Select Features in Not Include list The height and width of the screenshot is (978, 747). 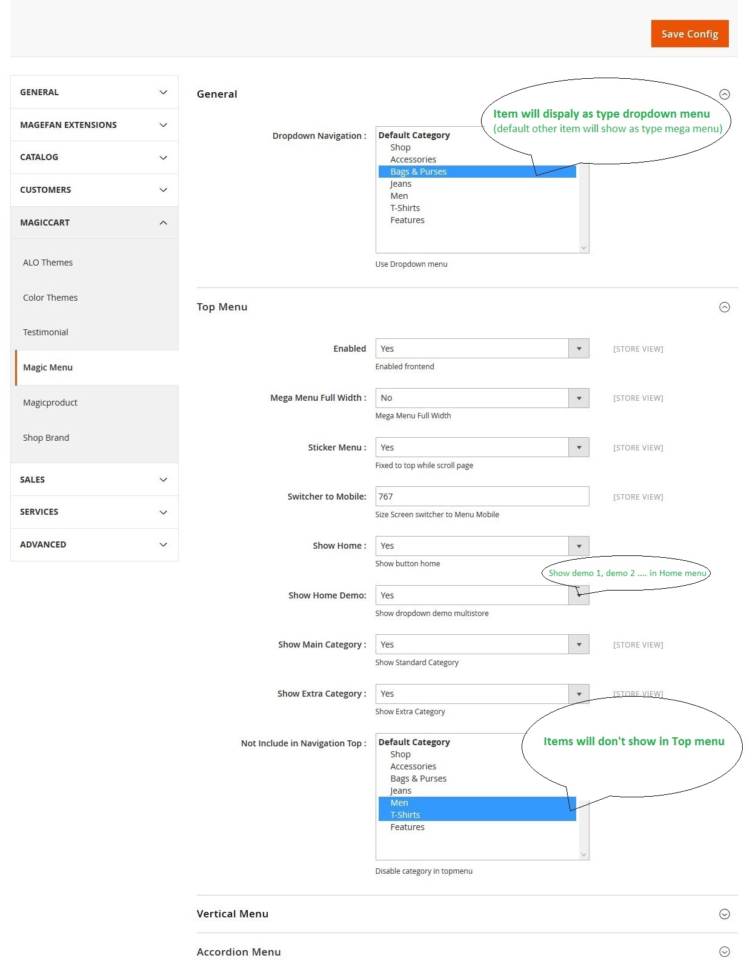pyautogui.click(x=407, y=827)
